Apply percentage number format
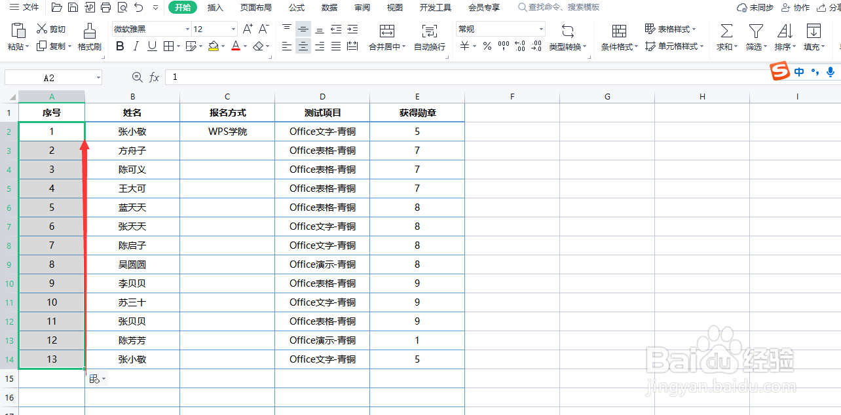The height and width of the screenshot is (415, 841). (x=487, y=46)
